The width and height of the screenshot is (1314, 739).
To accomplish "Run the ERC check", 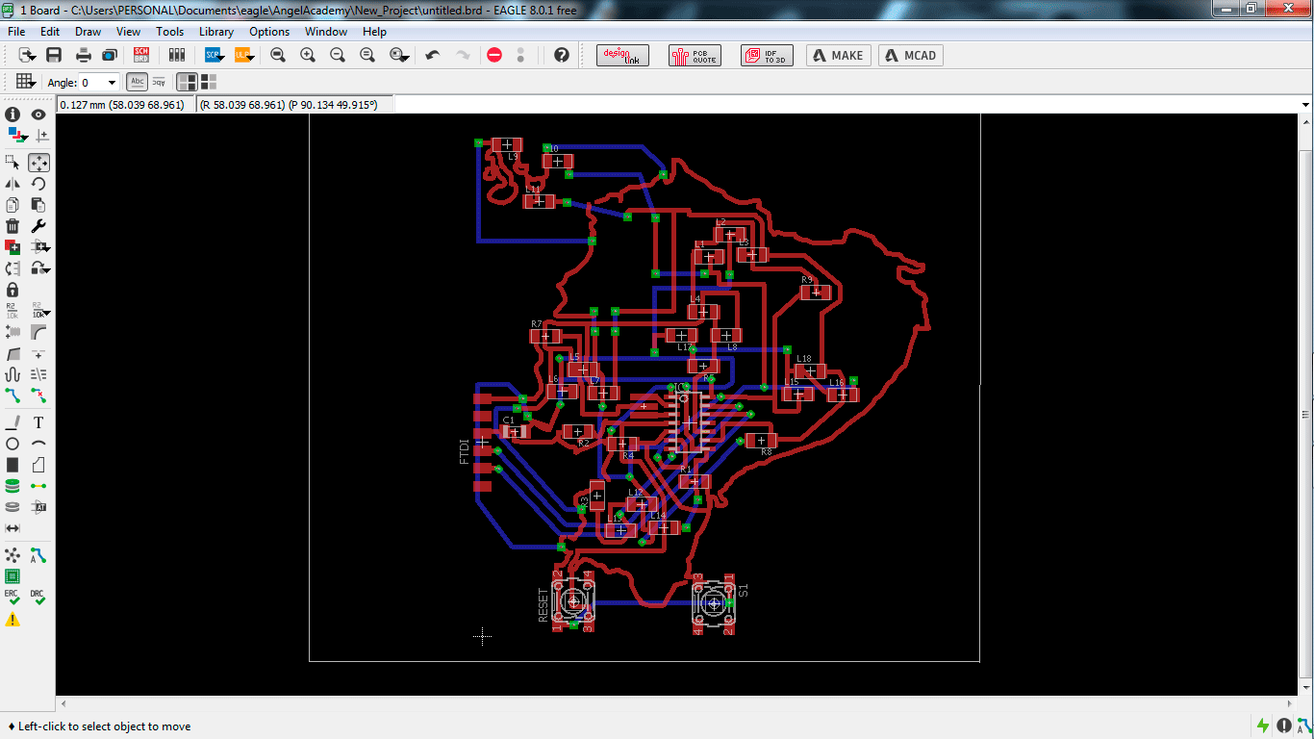I will coord(13,598).
